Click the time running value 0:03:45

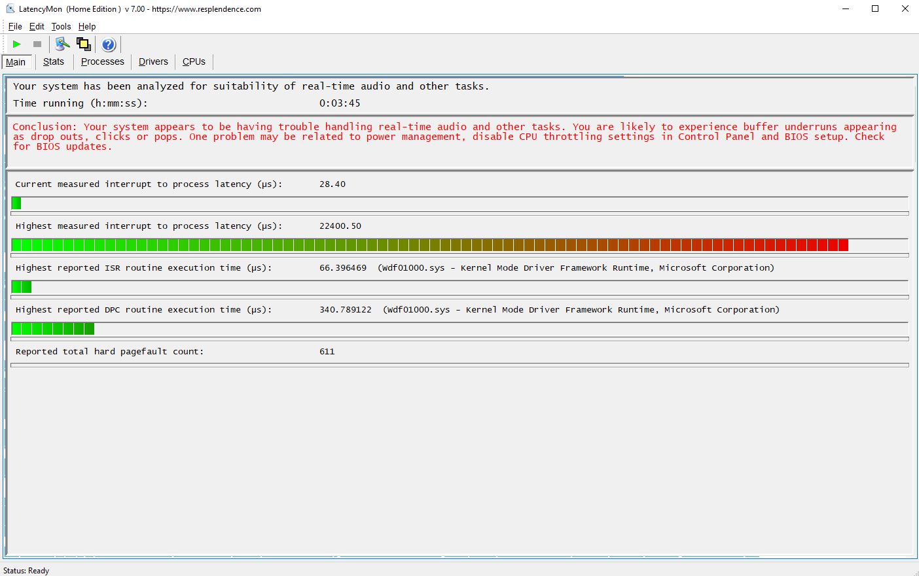pos(340,103)
